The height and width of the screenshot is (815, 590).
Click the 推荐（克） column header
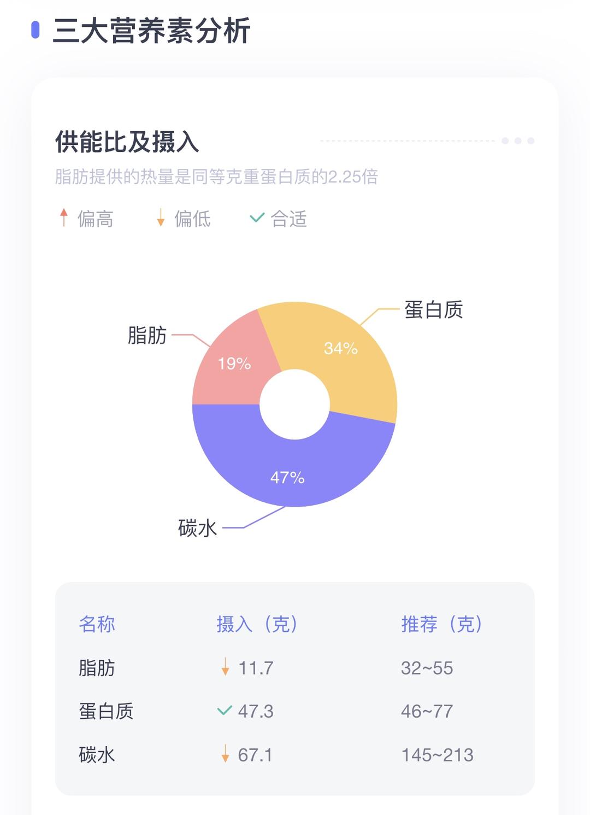(441, 624)
